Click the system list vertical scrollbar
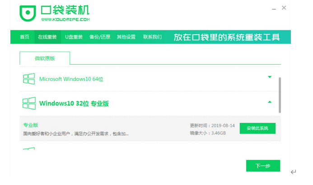Image resolution: width=313 pixels, height=185 pixels. (x=280, y=95)
